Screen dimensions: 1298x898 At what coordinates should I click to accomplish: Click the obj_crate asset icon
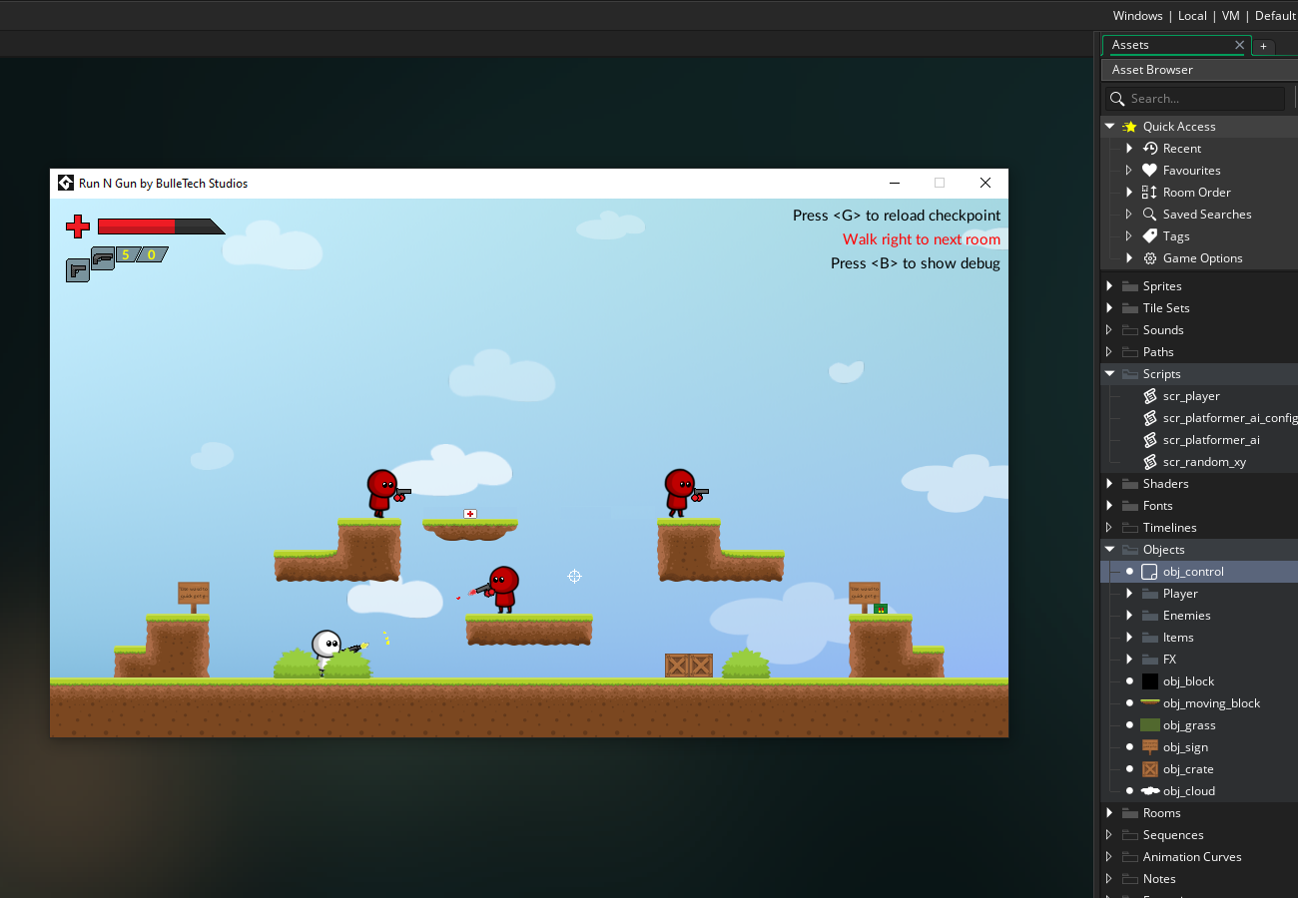click(x=1149, y=768)
